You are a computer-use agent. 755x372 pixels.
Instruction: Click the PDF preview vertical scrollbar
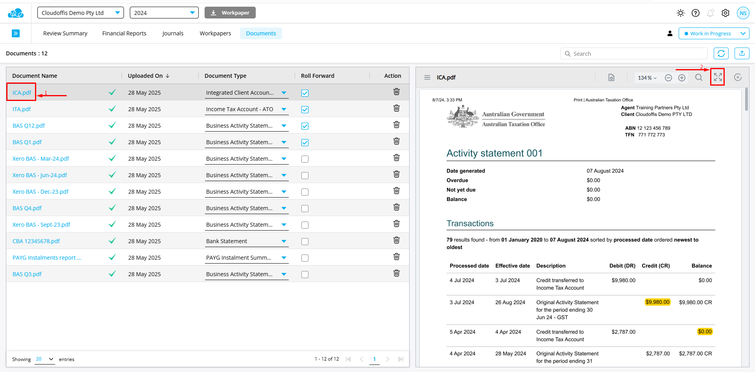746,99
